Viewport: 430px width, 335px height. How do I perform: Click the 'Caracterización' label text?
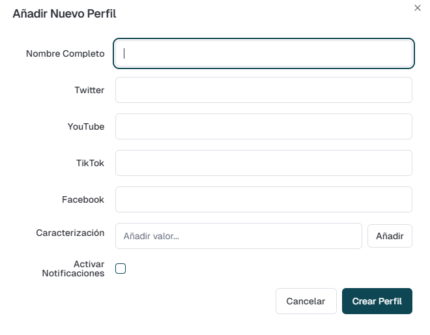(x=70, y=233)
